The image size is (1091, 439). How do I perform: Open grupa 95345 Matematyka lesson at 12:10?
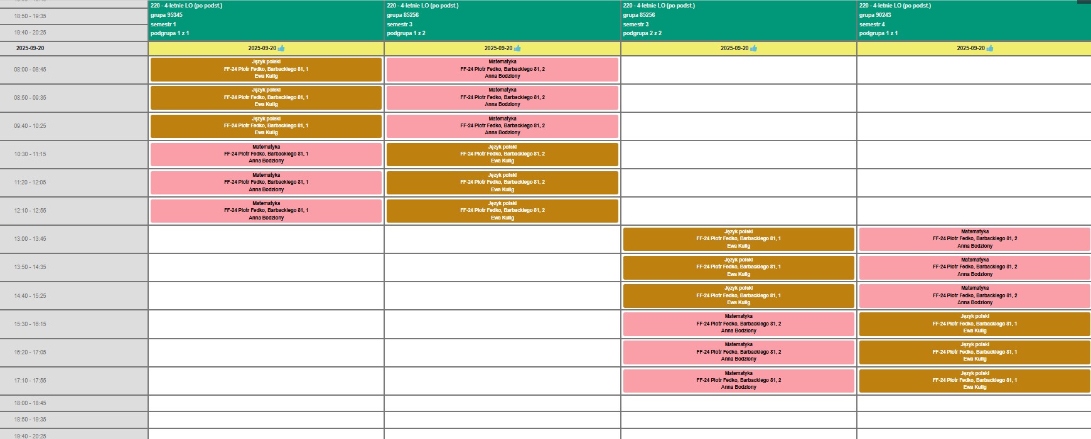(x=266, y=211)
